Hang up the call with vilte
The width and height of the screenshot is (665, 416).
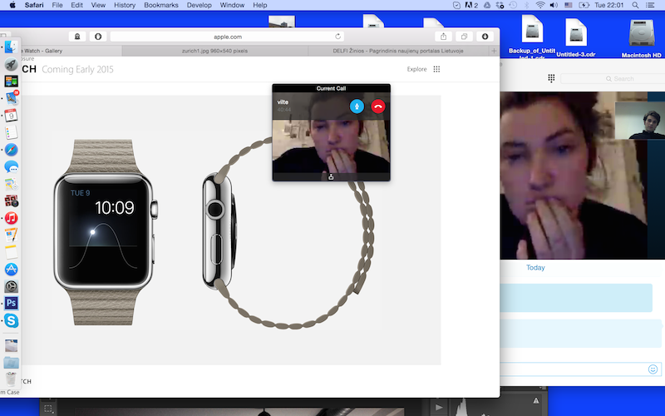tap(378, 106)
